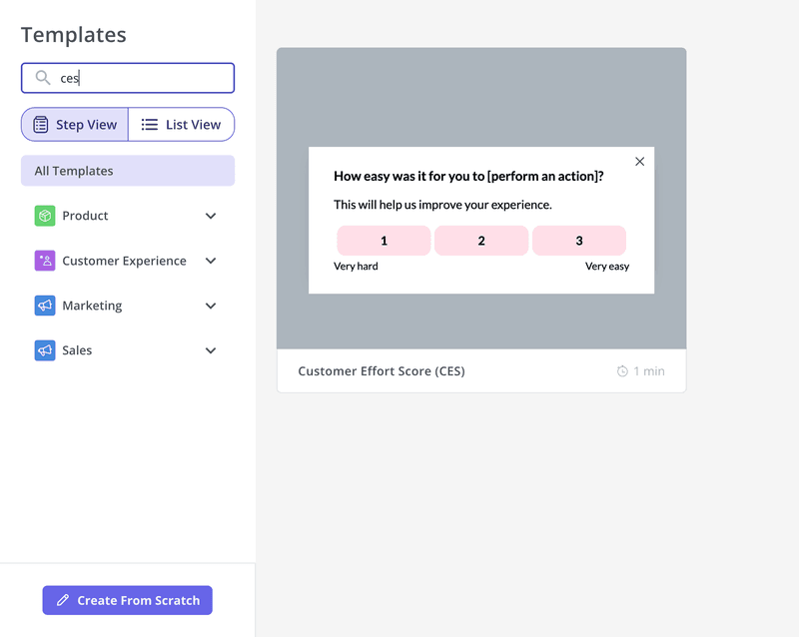Image resolution: width=799 pixels, height=637 pixels.
Task: Select rating 1 labeled Very hard
Action: tap(384, 240)
